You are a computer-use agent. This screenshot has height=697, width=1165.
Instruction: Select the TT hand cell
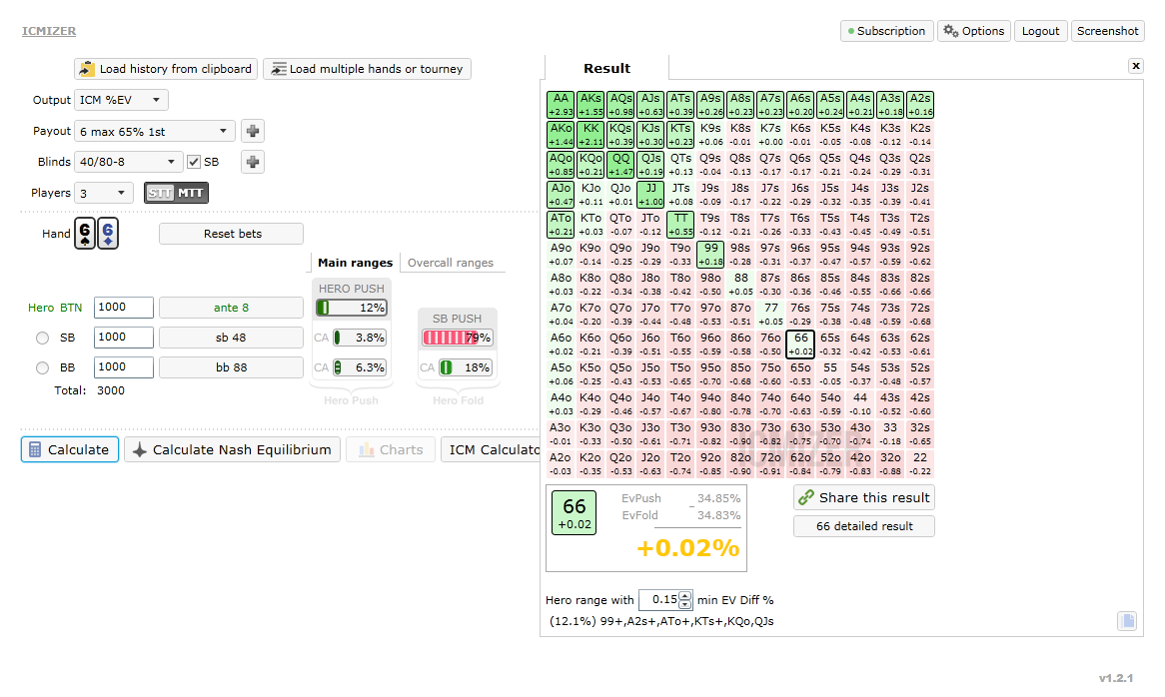680,225
